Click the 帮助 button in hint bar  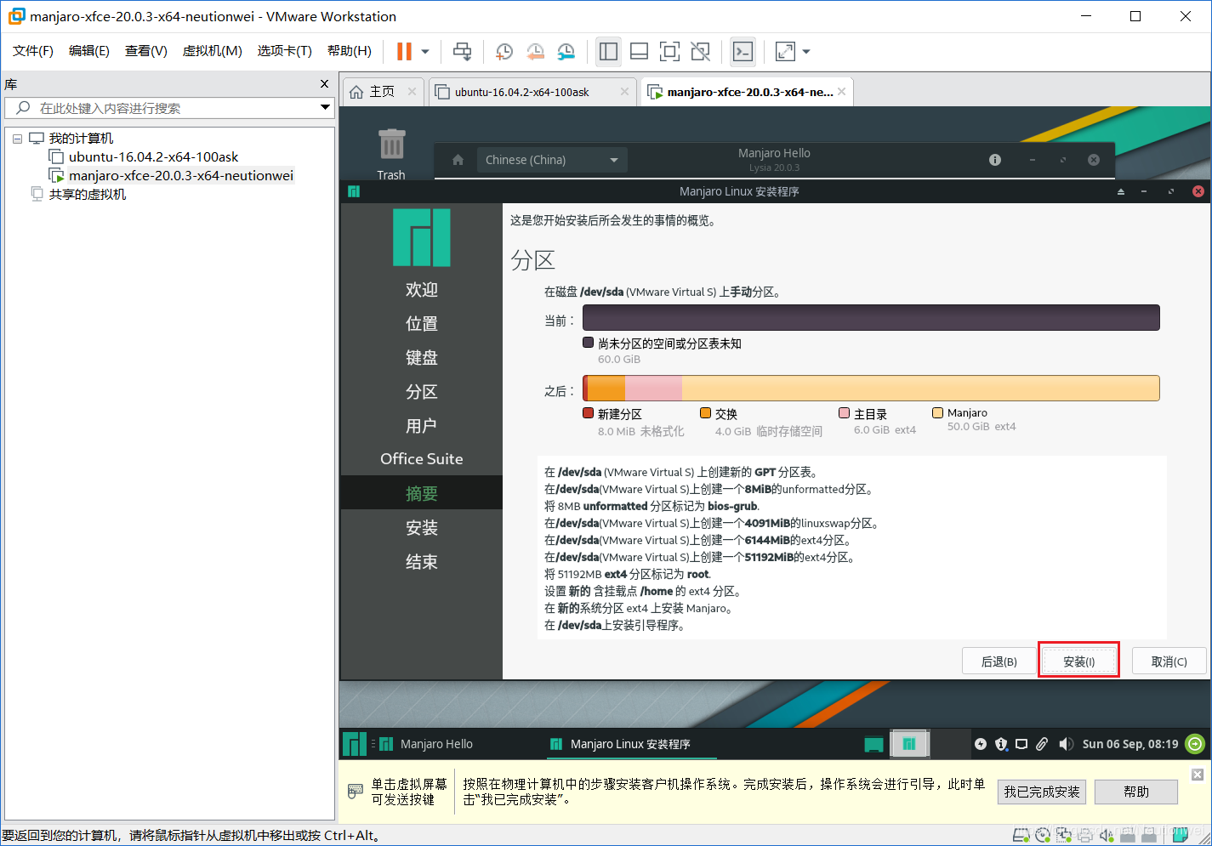click(x=1136, y=792)
